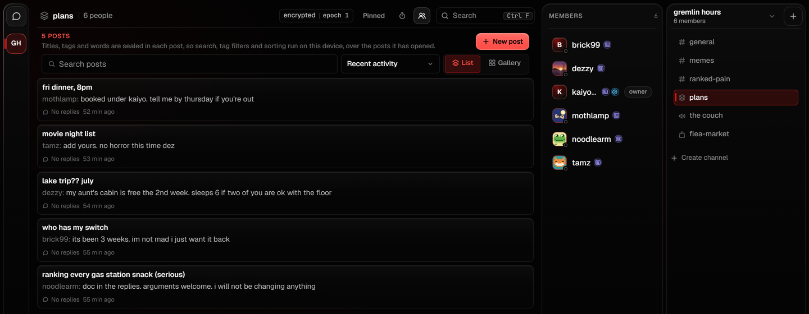Click the owner tag next to kaiyo
The image size is (809, 314).
coord(638,92)
